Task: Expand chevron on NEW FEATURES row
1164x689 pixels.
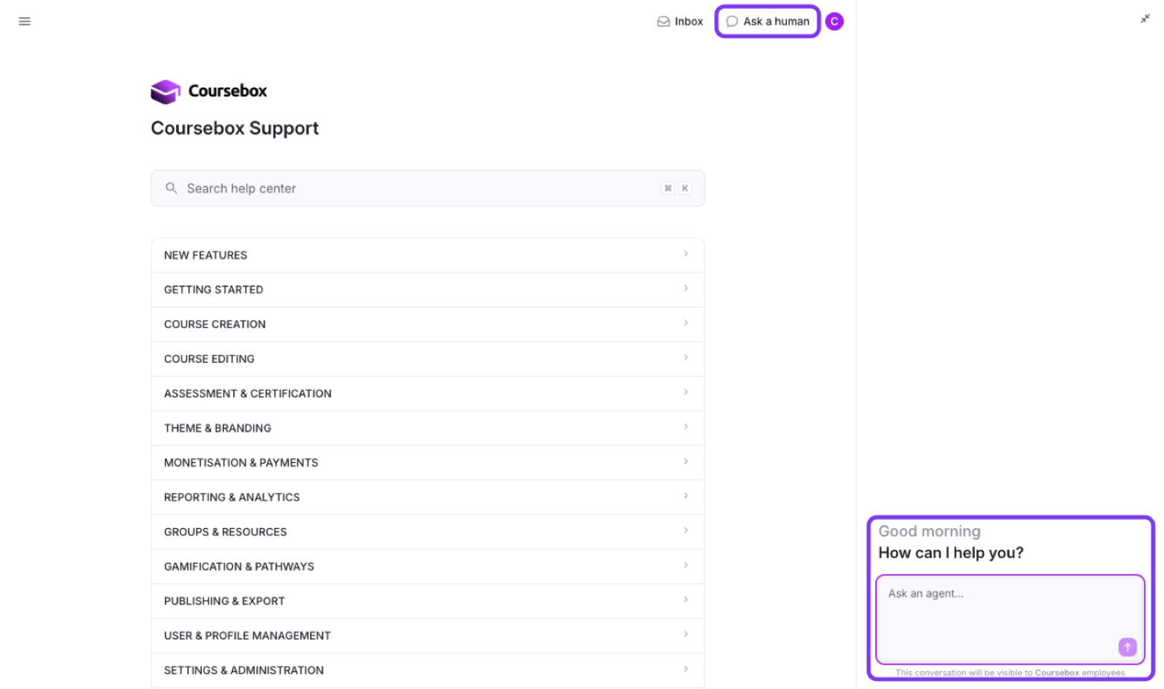Action: (x=686, y=254)
